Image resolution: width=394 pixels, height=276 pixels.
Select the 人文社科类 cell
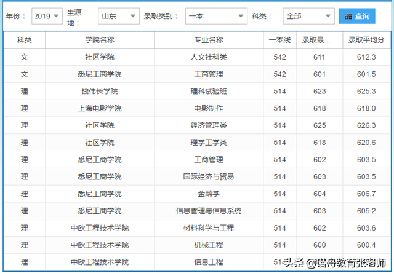209,57
